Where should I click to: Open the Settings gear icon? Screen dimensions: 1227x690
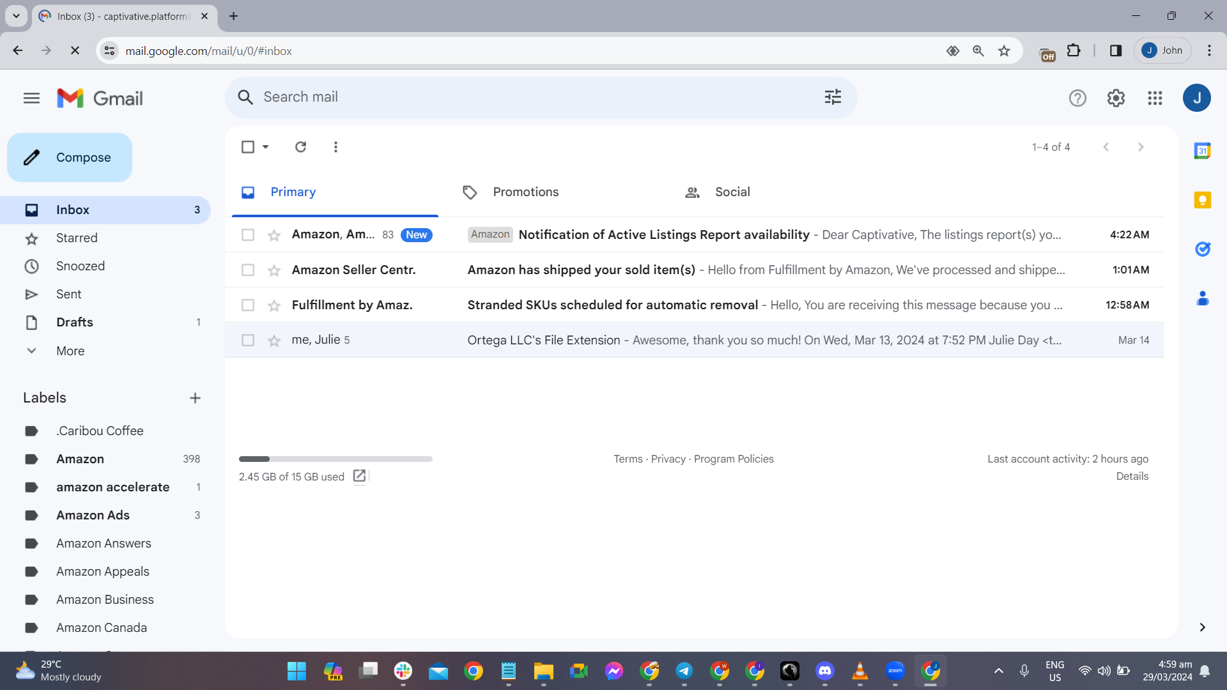[1116, 98]
